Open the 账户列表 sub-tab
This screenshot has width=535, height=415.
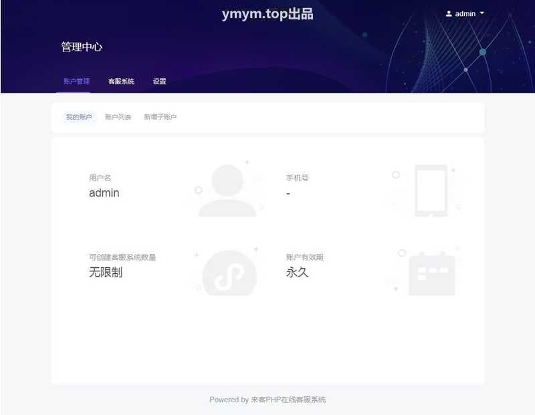pyautogui.click(x=118, y=117)
